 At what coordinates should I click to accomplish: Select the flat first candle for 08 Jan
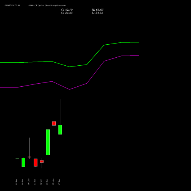17,159
